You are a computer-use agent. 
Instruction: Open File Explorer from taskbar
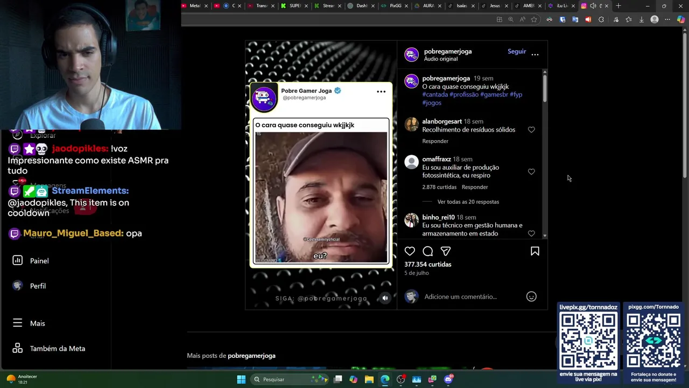pyautogui.click(x=369, y=379)
